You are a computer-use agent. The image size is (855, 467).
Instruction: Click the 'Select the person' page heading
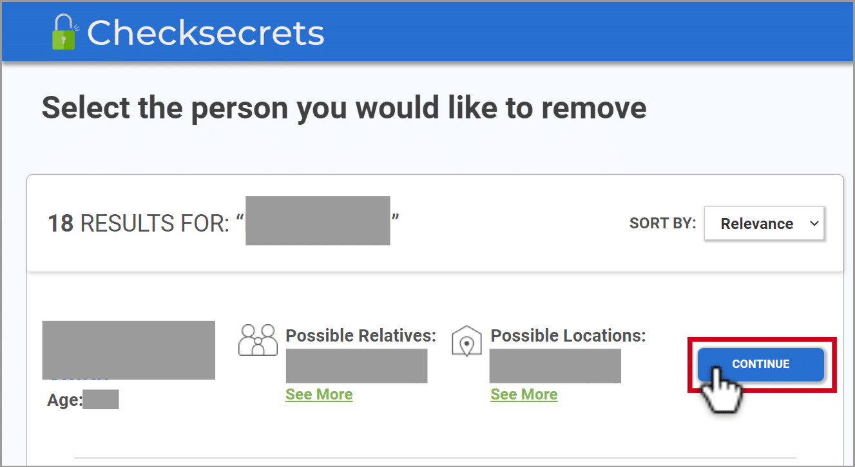pyautogui.click(x=343, y=108)
